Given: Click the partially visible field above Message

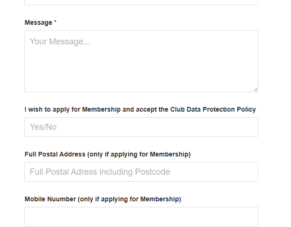Looking at the screenshot, I should [x=141, y=2].
